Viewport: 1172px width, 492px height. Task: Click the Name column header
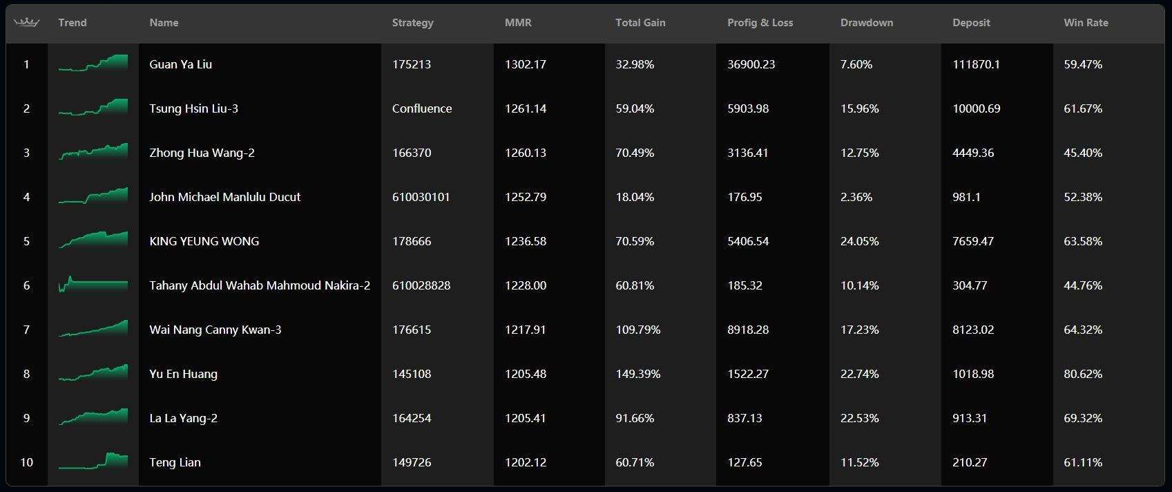pos(164,23)
